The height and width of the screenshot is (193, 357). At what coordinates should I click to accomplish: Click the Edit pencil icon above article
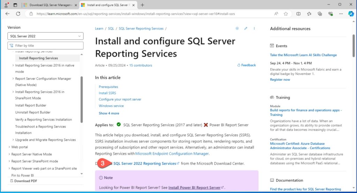(x=246, y=29)
